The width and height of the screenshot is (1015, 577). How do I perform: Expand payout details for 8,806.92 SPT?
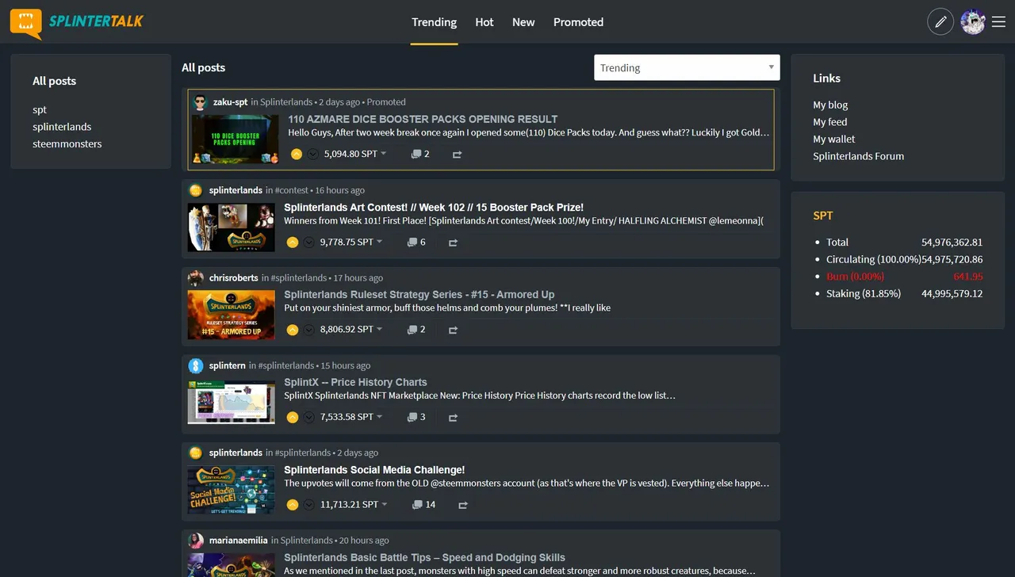pyautogui.click(x=380, y=329)
